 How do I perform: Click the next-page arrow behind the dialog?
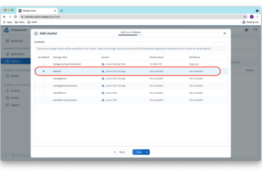(251, 62)
